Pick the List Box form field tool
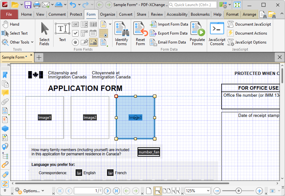The width and height of the screenshot is (285, 196). point(84,24)
